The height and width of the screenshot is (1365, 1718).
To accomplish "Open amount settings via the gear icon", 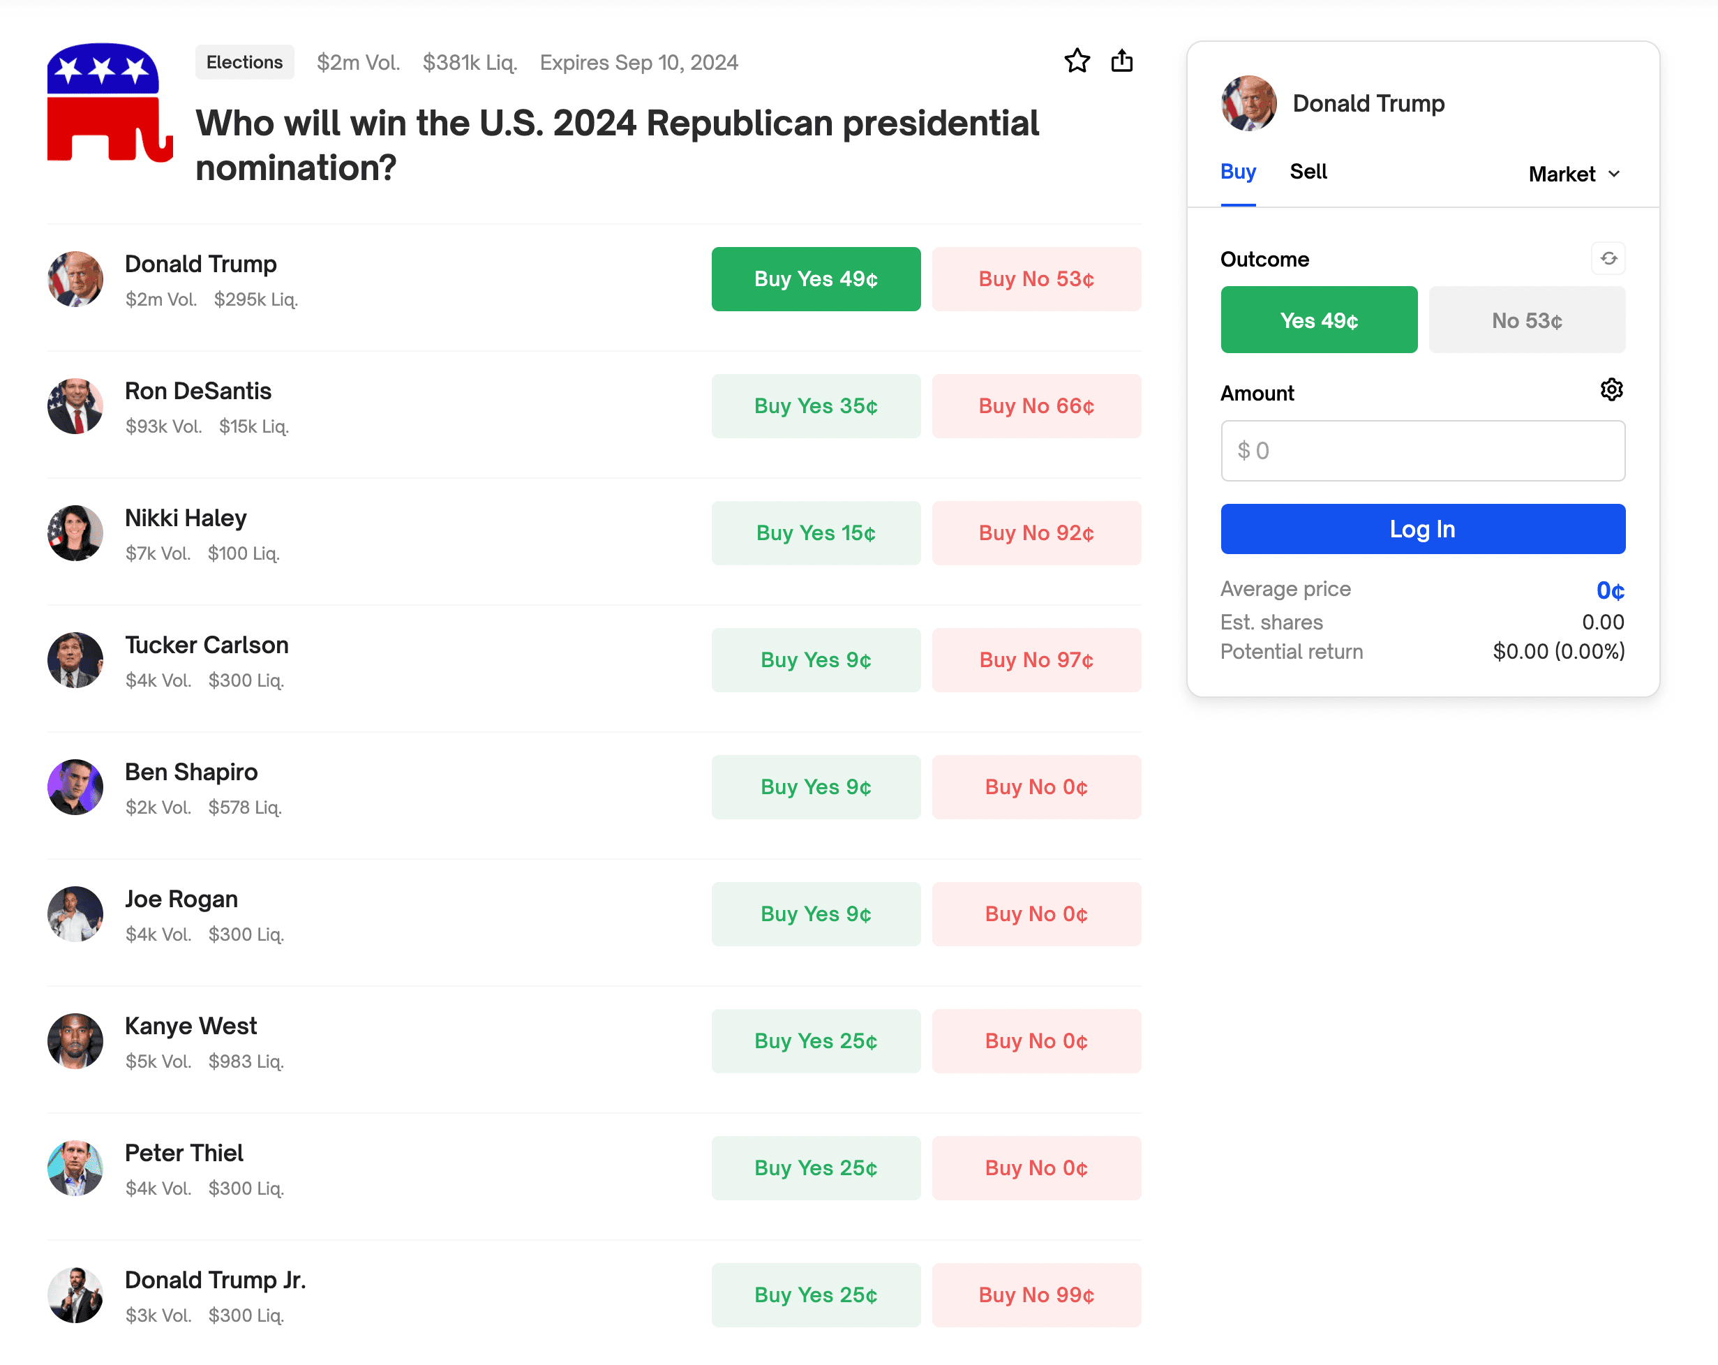I will tap(1611, 389).
